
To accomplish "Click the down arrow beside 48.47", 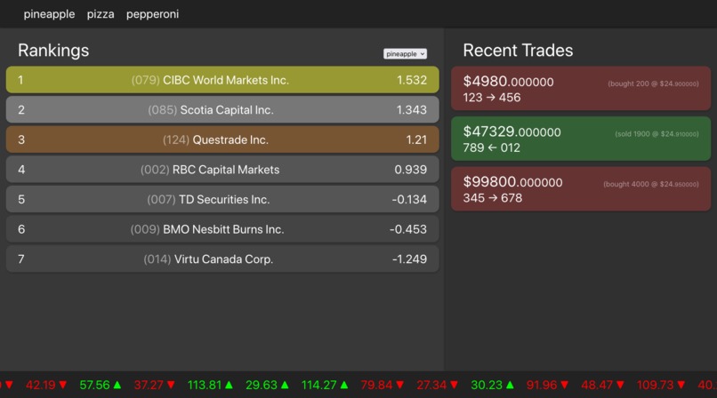I will [620, 386].
